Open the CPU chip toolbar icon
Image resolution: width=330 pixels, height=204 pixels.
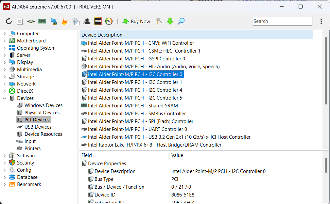(31, 21)
